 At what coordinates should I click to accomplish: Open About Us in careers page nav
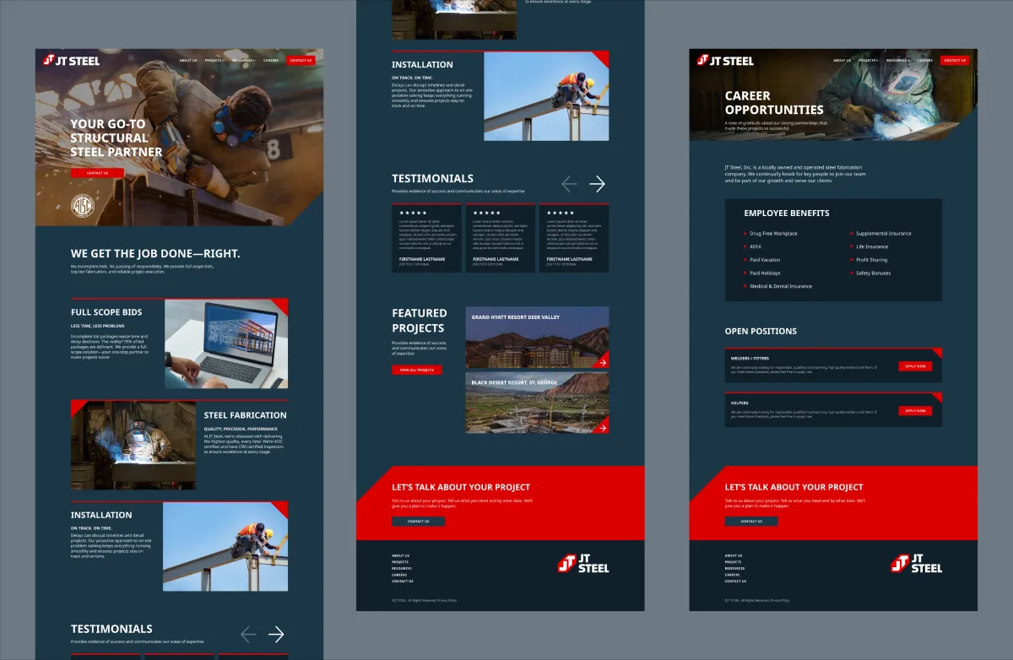click(842, 61)
